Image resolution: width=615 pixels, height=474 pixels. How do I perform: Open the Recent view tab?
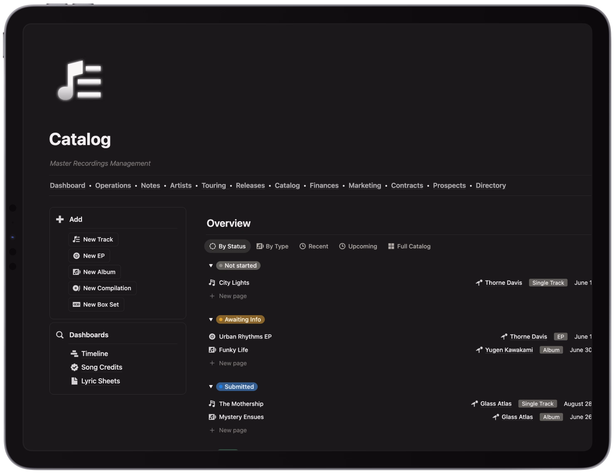point(314,246)
